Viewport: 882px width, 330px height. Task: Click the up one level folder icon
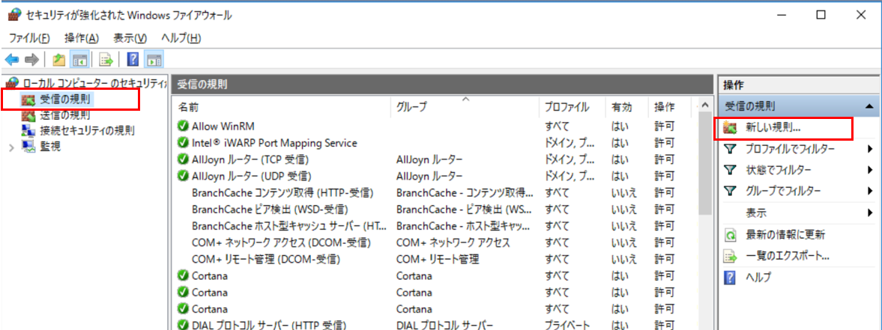[x=58, y=60]
